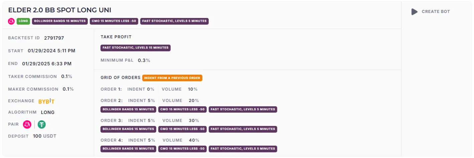This screenshot has height=158, width=474.
Task: Select header Fast Stochastic, Levels 5 Minutes tag
Action: tap(174, 21)
